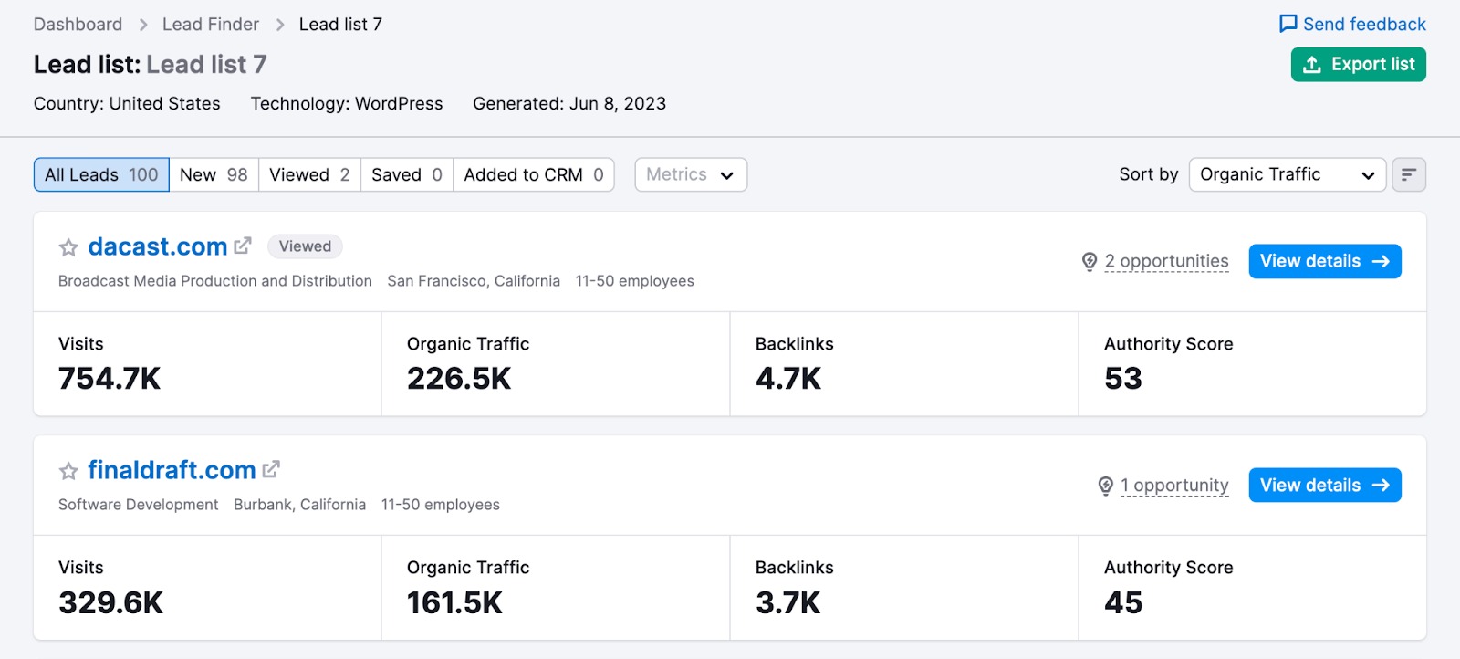Viewport: 1460px width, 659px height.
Task: Click San Francisco, California location text
Action: 474,281
